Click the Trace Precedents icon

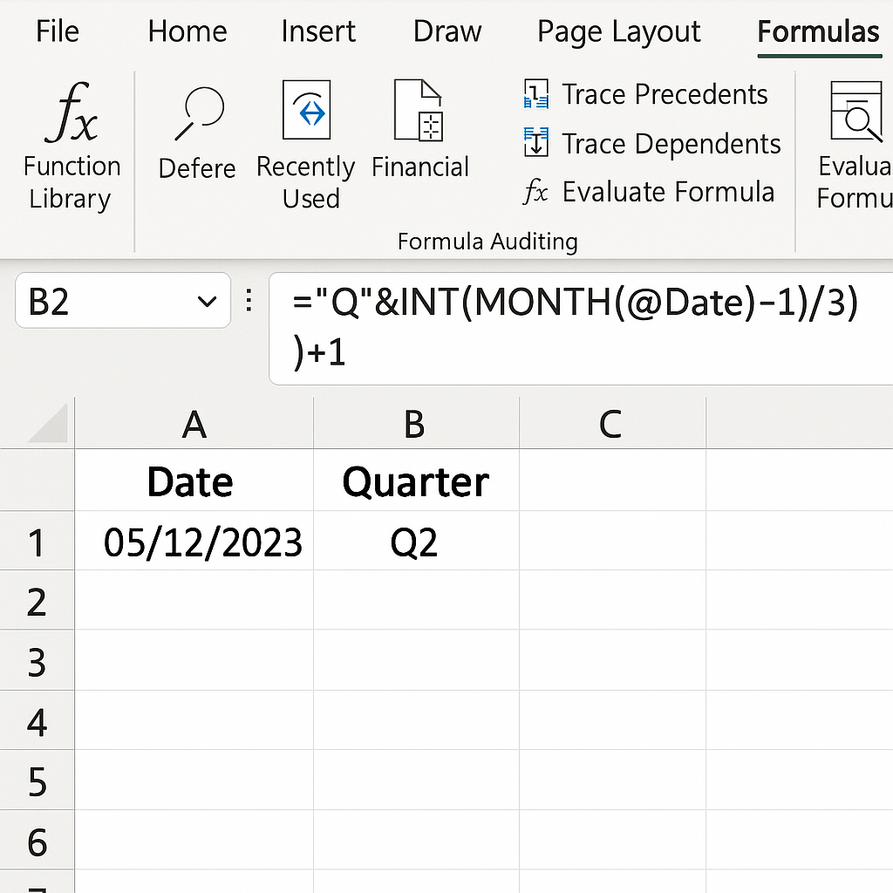pos(535,94)
